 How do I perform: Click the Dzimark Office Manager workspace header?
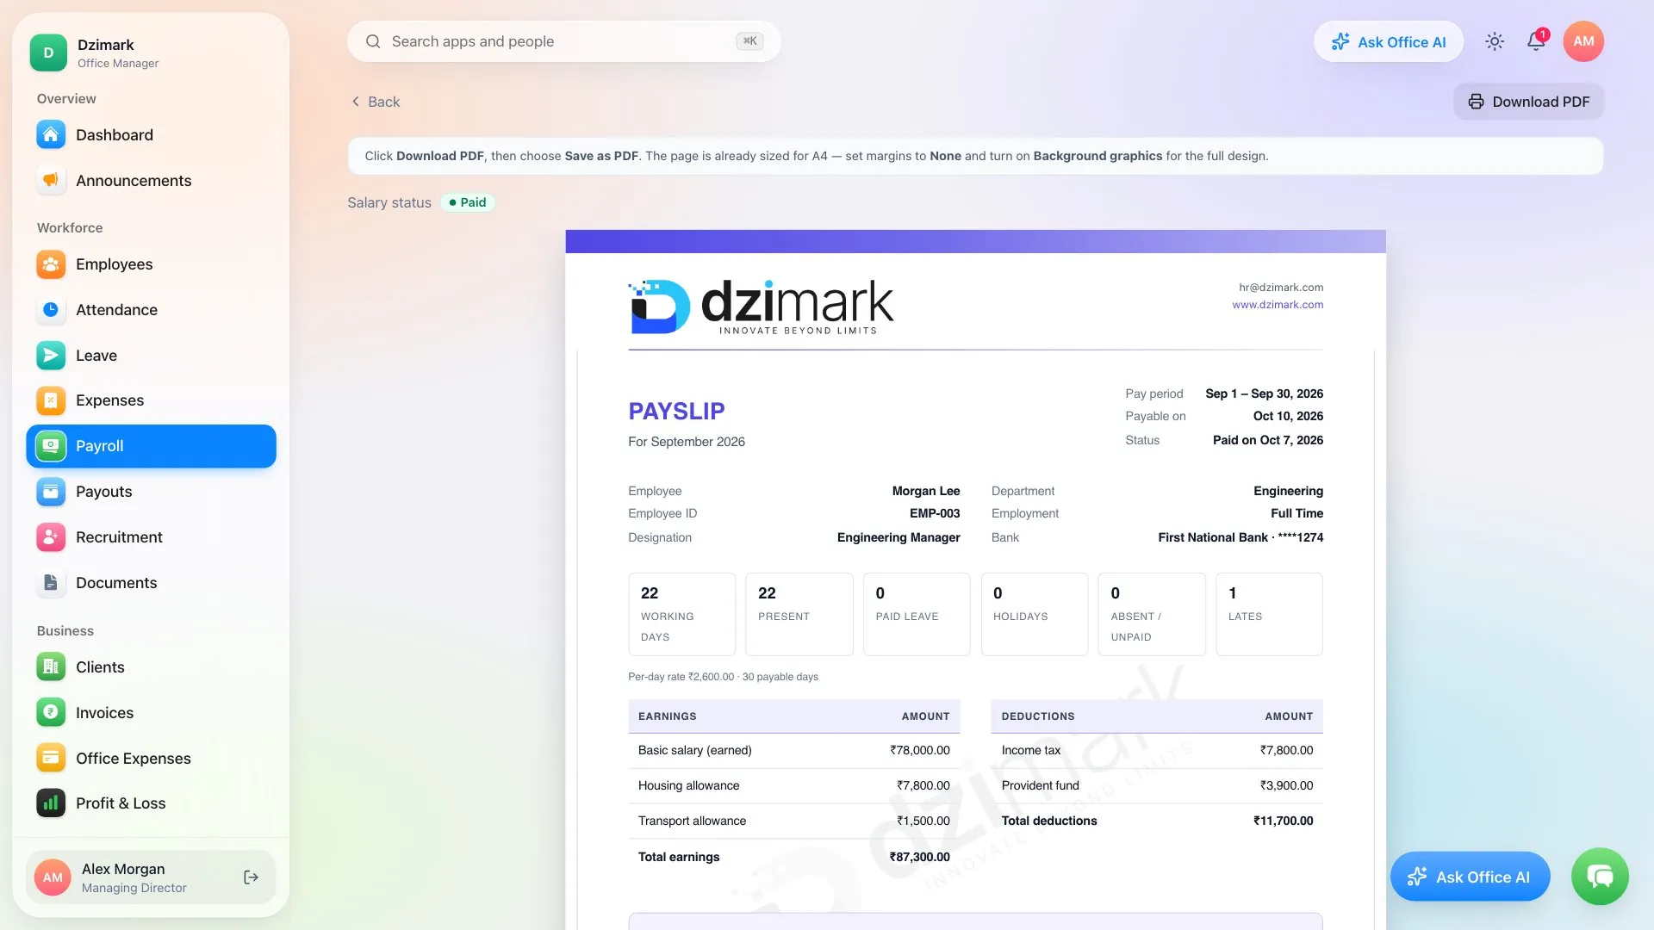152,53
